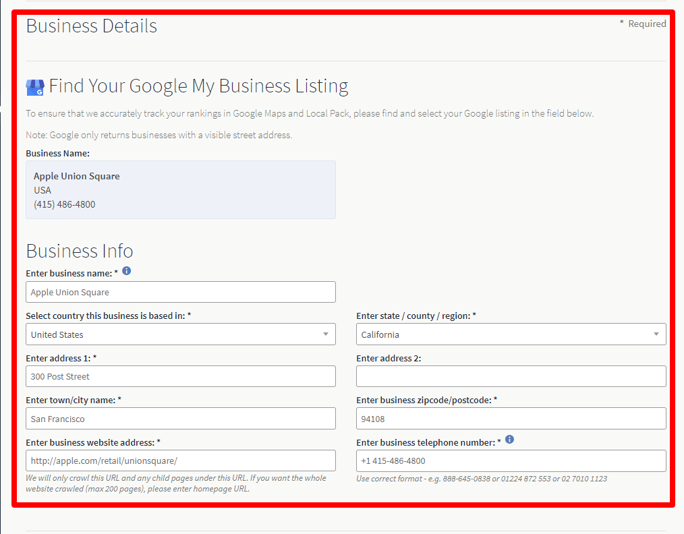Open the state dropdown showing California

click(x=511, y=334)
